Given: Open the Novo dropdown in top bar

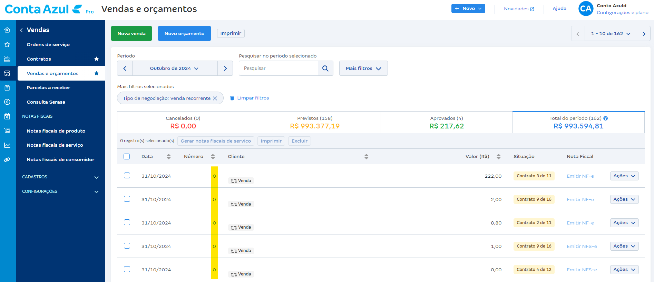Looking at the screenshot, I should pyautogui.click(x=468, y=9).
